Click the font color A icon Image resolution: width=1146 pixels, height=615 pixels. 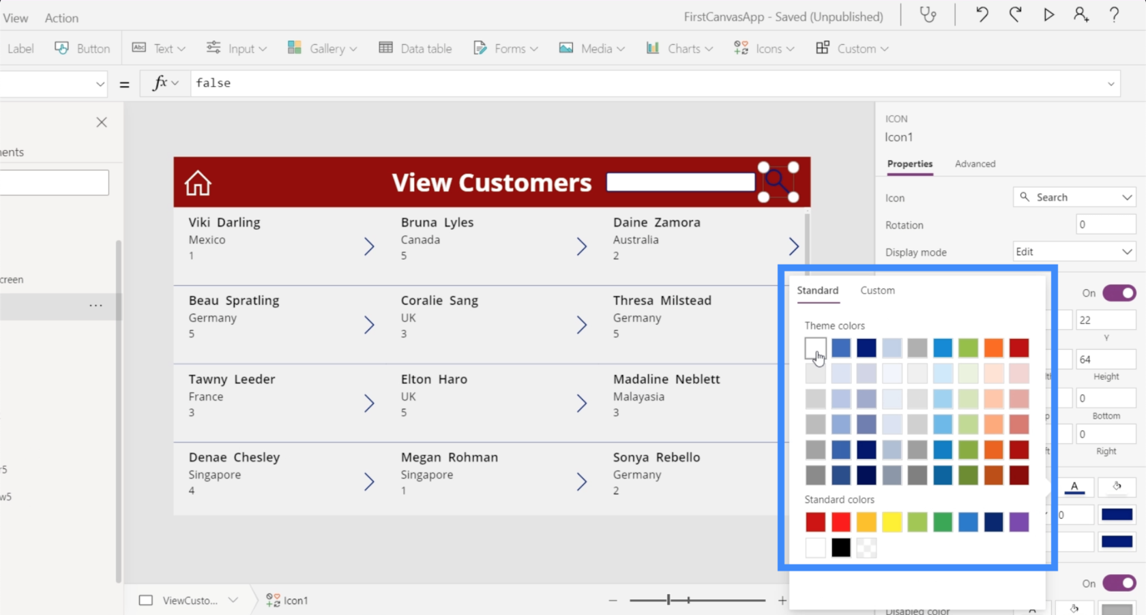[1074, 487]
